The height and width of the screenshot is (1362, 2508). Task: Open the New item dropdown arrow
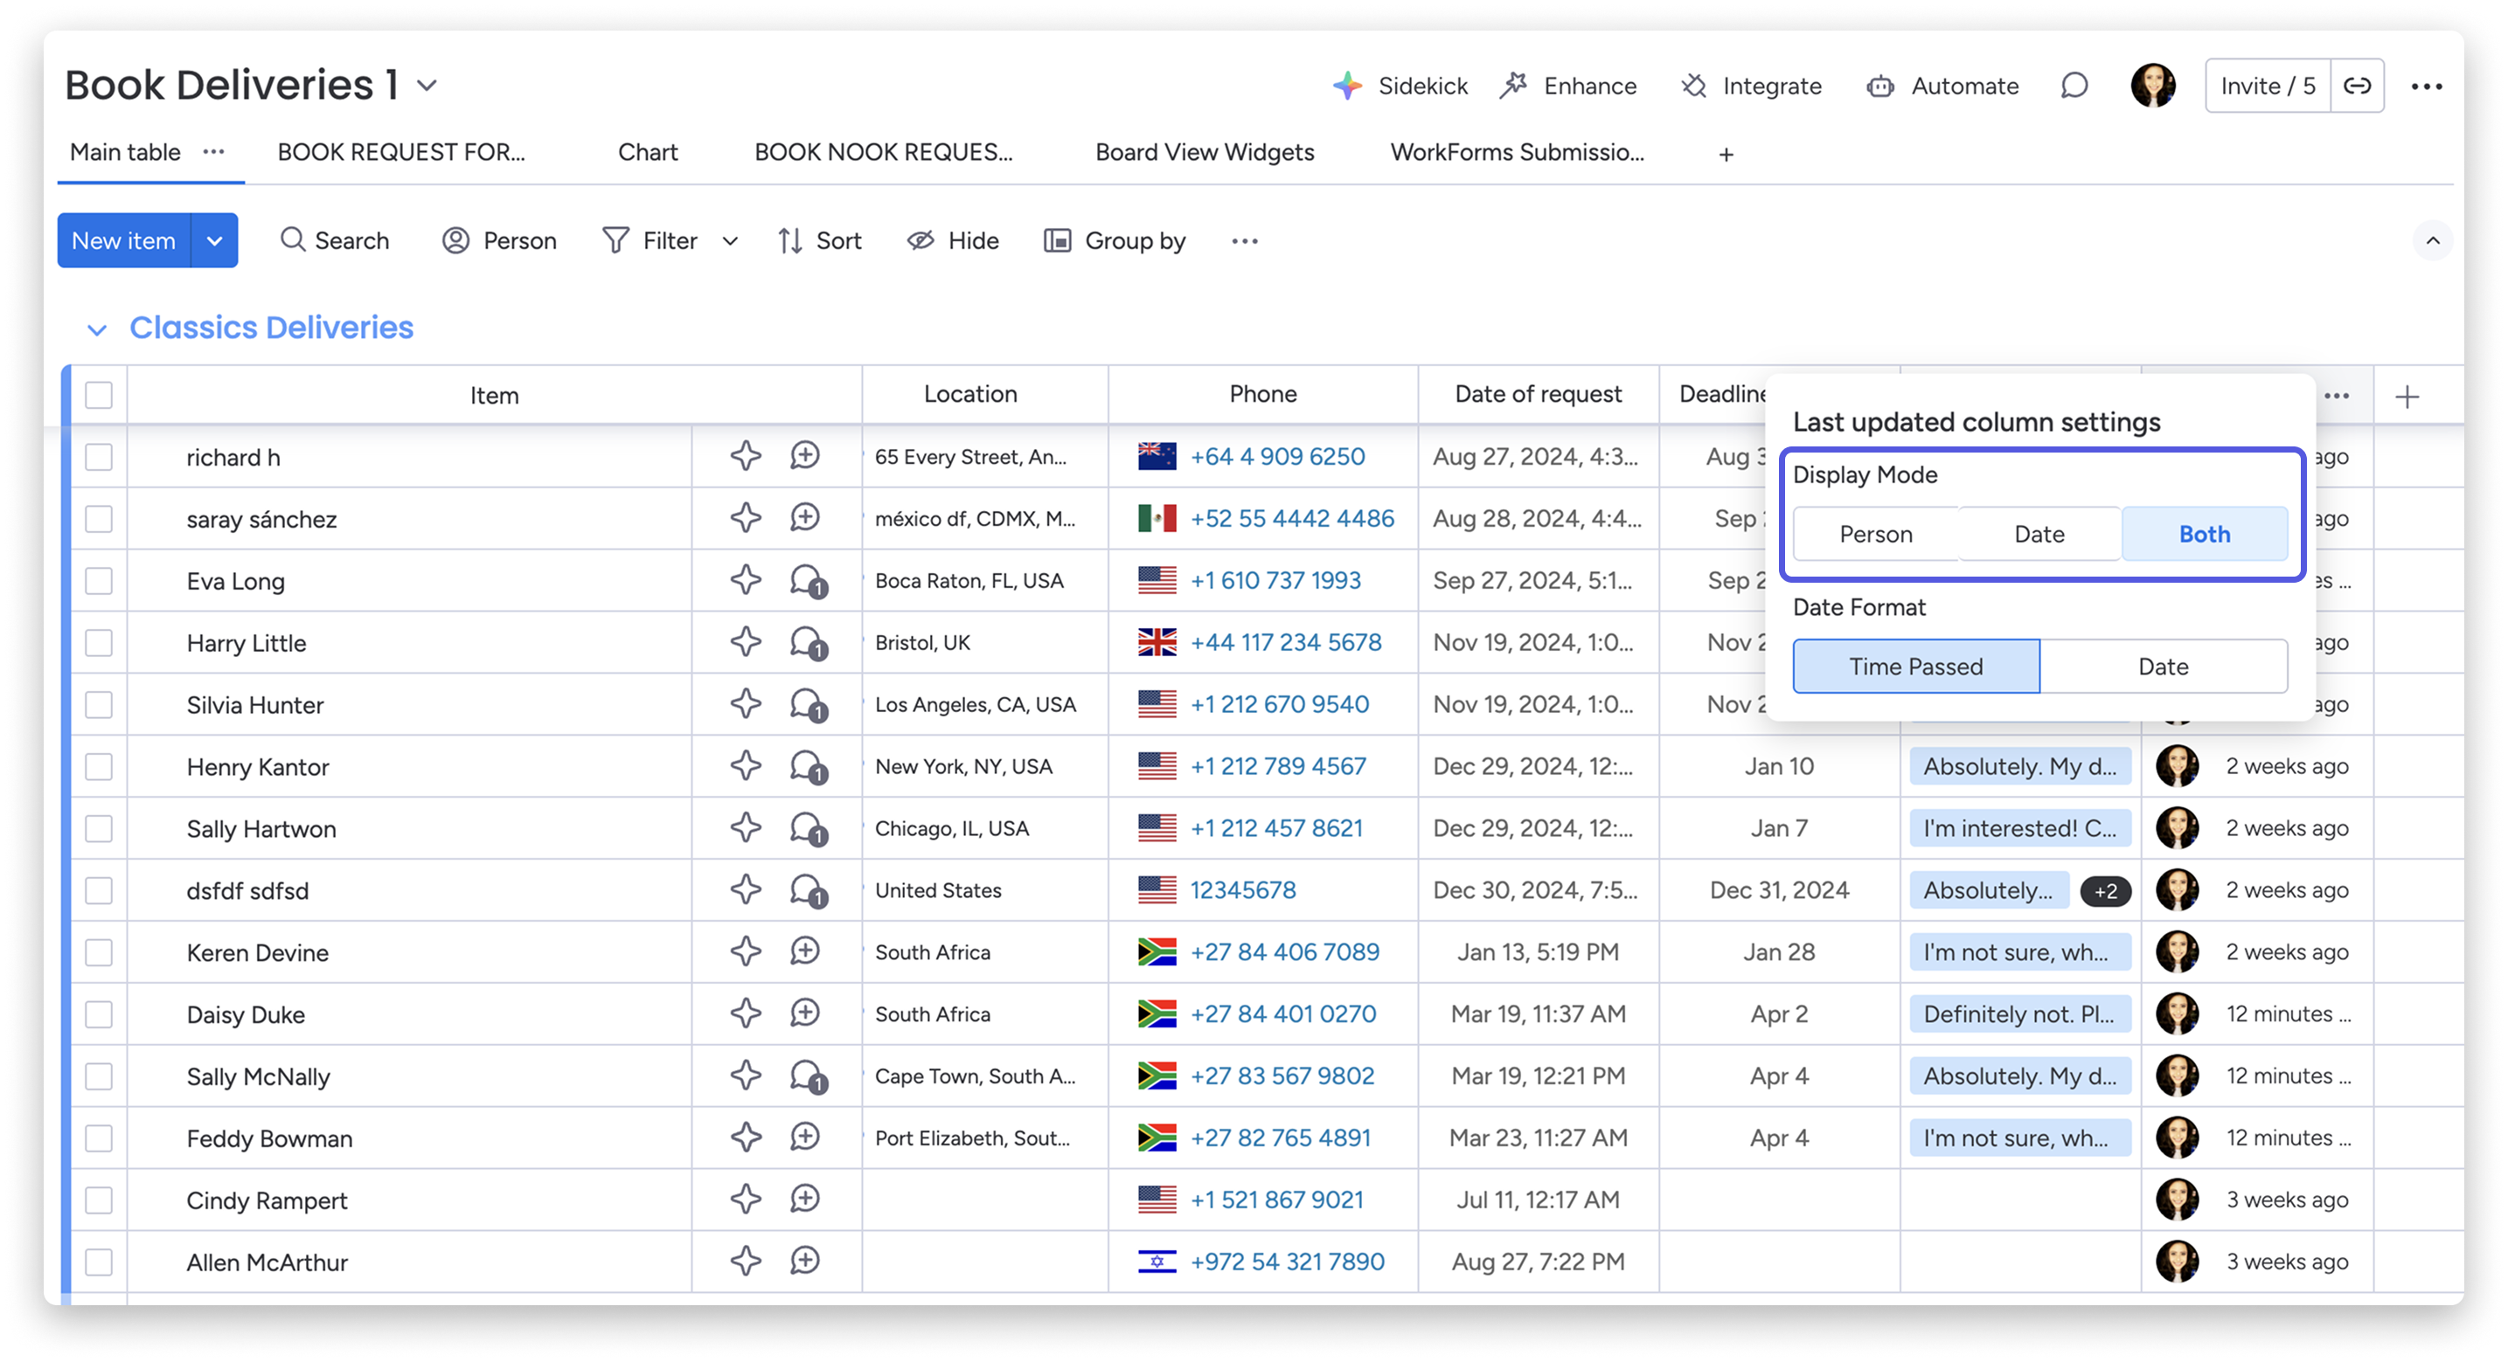coord(215,240)
